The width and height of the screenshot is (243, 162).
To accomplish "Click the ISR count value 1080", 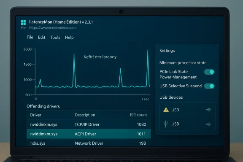I will pyautogui.click(x=141, y=124).
